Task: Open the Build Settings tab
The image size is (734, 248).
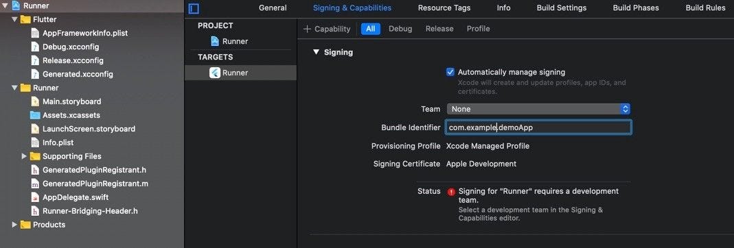Action: 561,8
